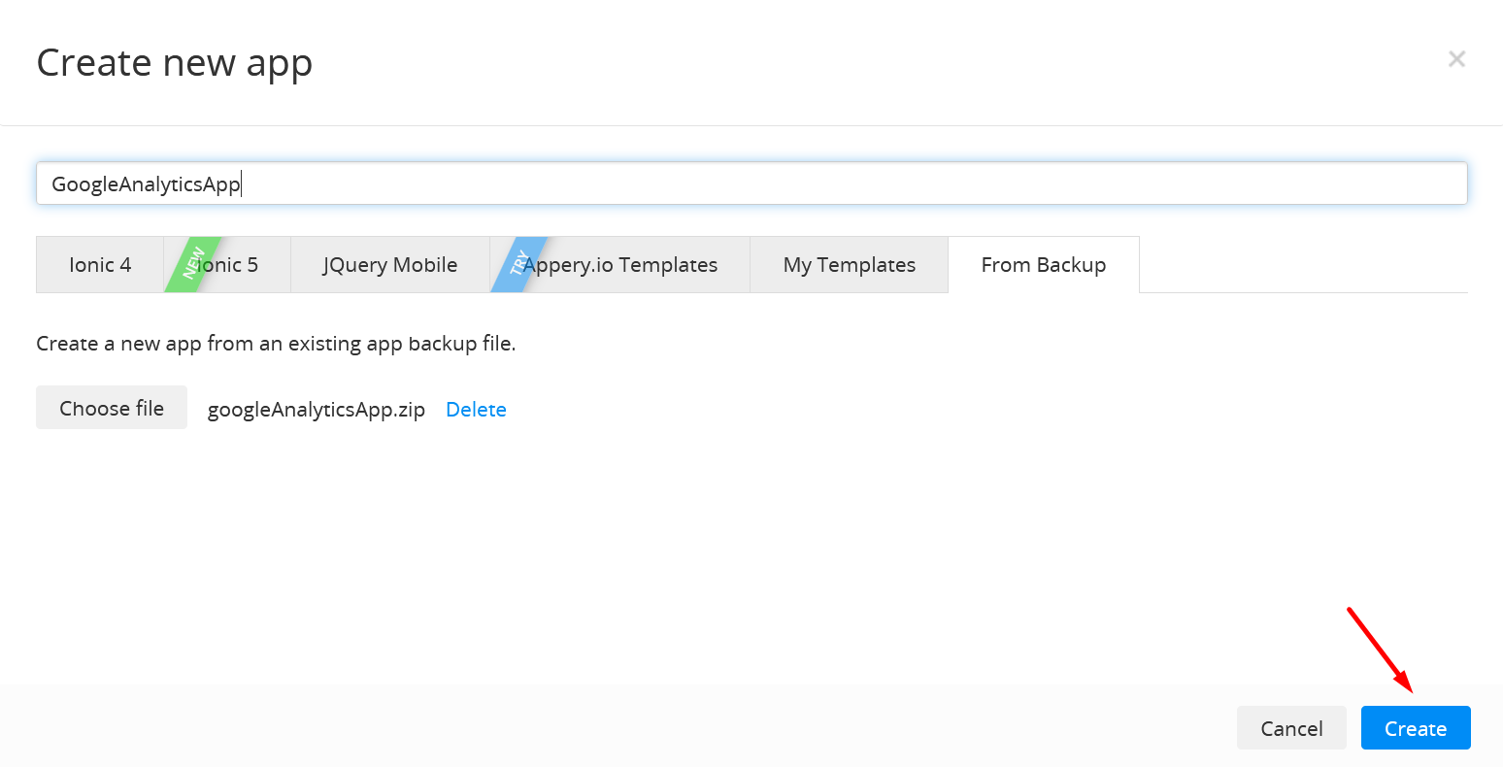Switch to the Ionic 4 tab

click(x=100, y=265)
